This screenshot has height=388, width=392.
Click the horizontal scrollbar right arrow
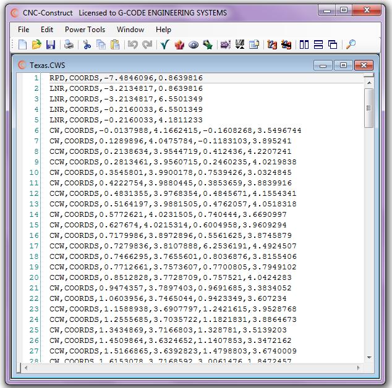click(358, 368)
